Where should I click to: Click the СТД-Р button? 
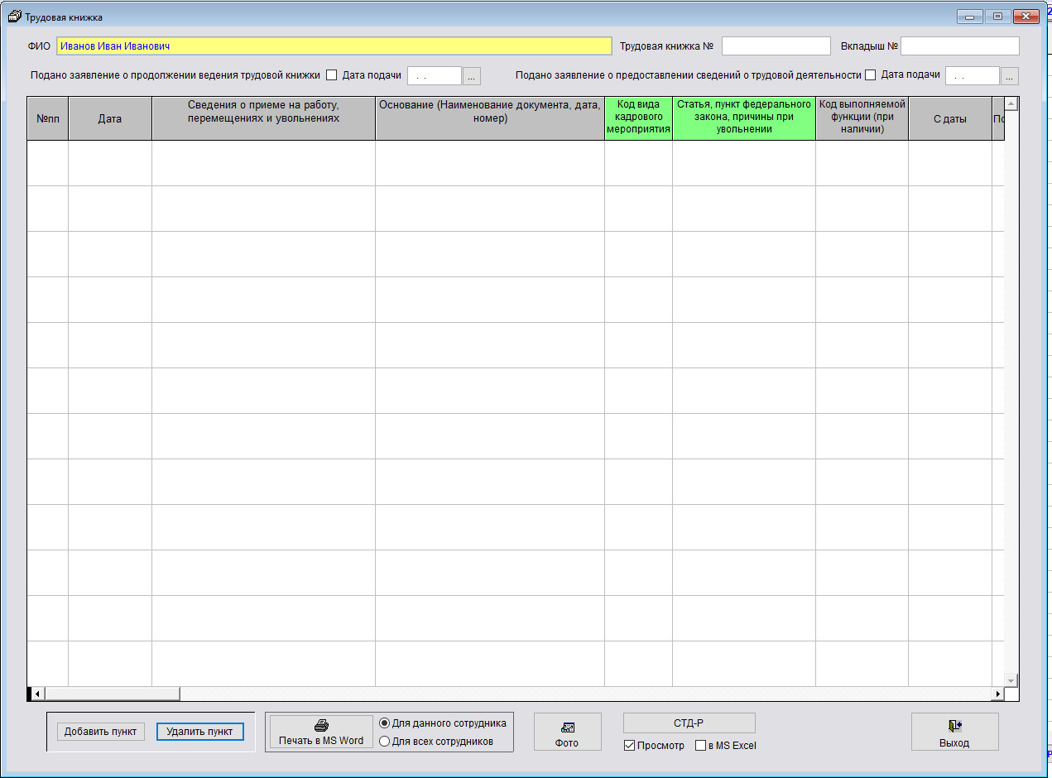tap(689, 723)
